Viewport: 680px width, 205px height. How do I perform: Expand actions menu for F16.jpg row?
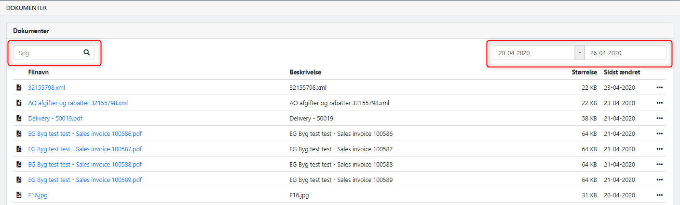(x=659, y=195)
